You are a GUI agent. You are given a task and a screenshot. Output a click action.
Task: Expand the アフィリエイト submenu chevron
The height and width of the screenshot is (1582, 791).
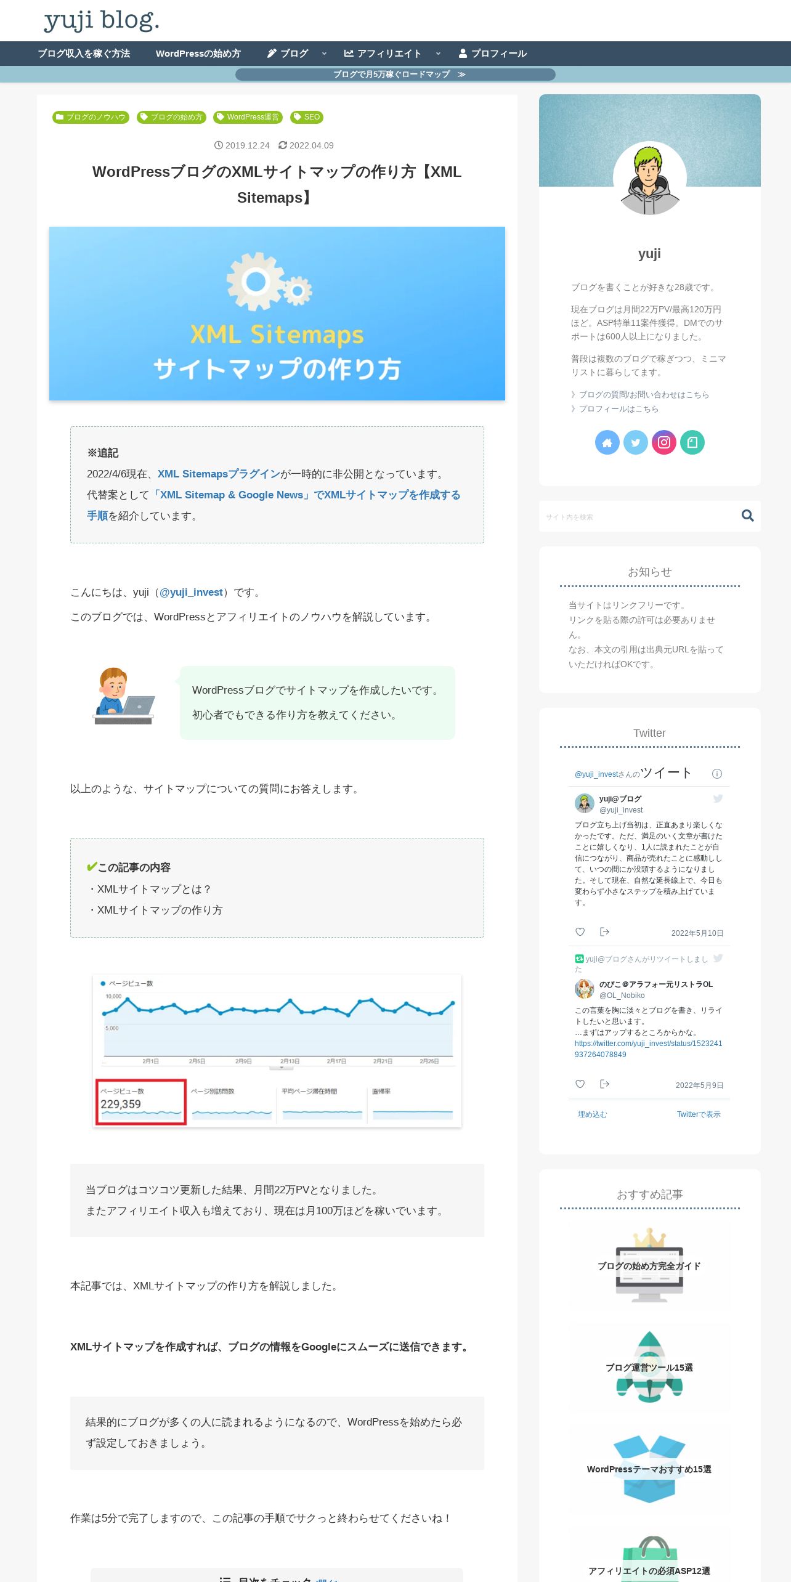point(438,54)
